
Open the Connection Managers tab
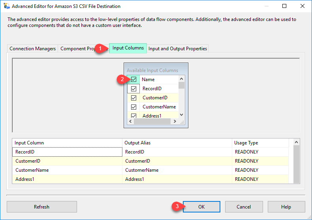(33, 49)
